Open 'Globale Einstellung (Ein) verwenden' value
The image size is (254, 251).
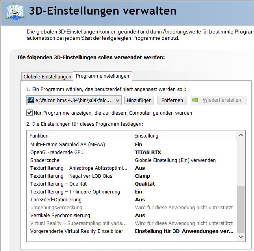click(175, 160)
